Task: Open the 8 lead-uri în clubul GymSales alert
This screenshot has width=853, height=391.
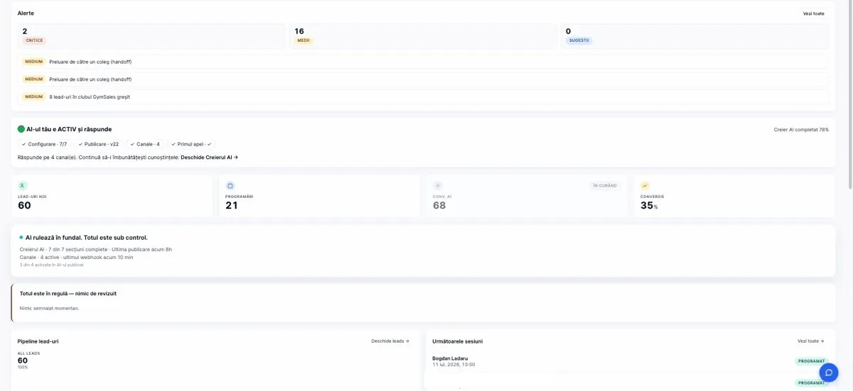Action: [x=423, y=97]
